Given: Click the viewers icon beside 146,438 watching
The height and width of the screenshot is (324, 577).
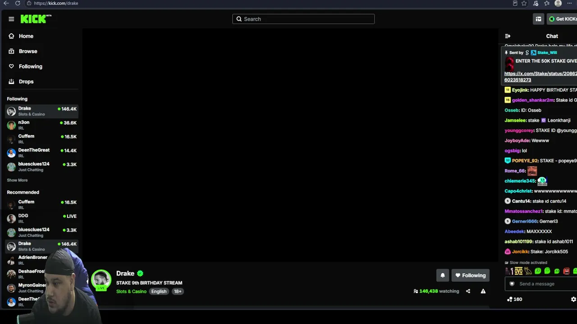Looking at the screenshot, I should (416, 291).
